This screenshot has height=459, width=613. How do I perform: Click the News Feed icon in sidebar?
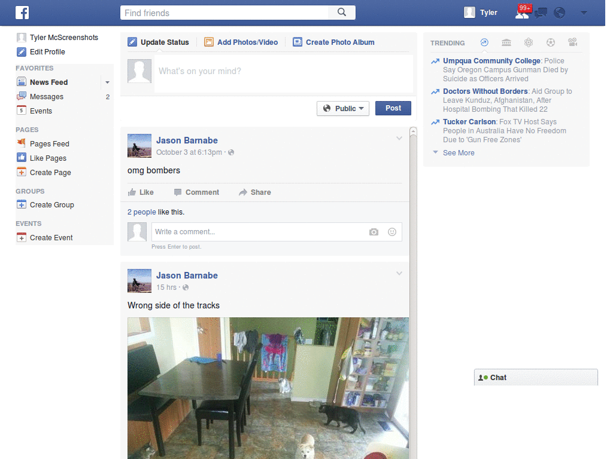tap(22, 82)
